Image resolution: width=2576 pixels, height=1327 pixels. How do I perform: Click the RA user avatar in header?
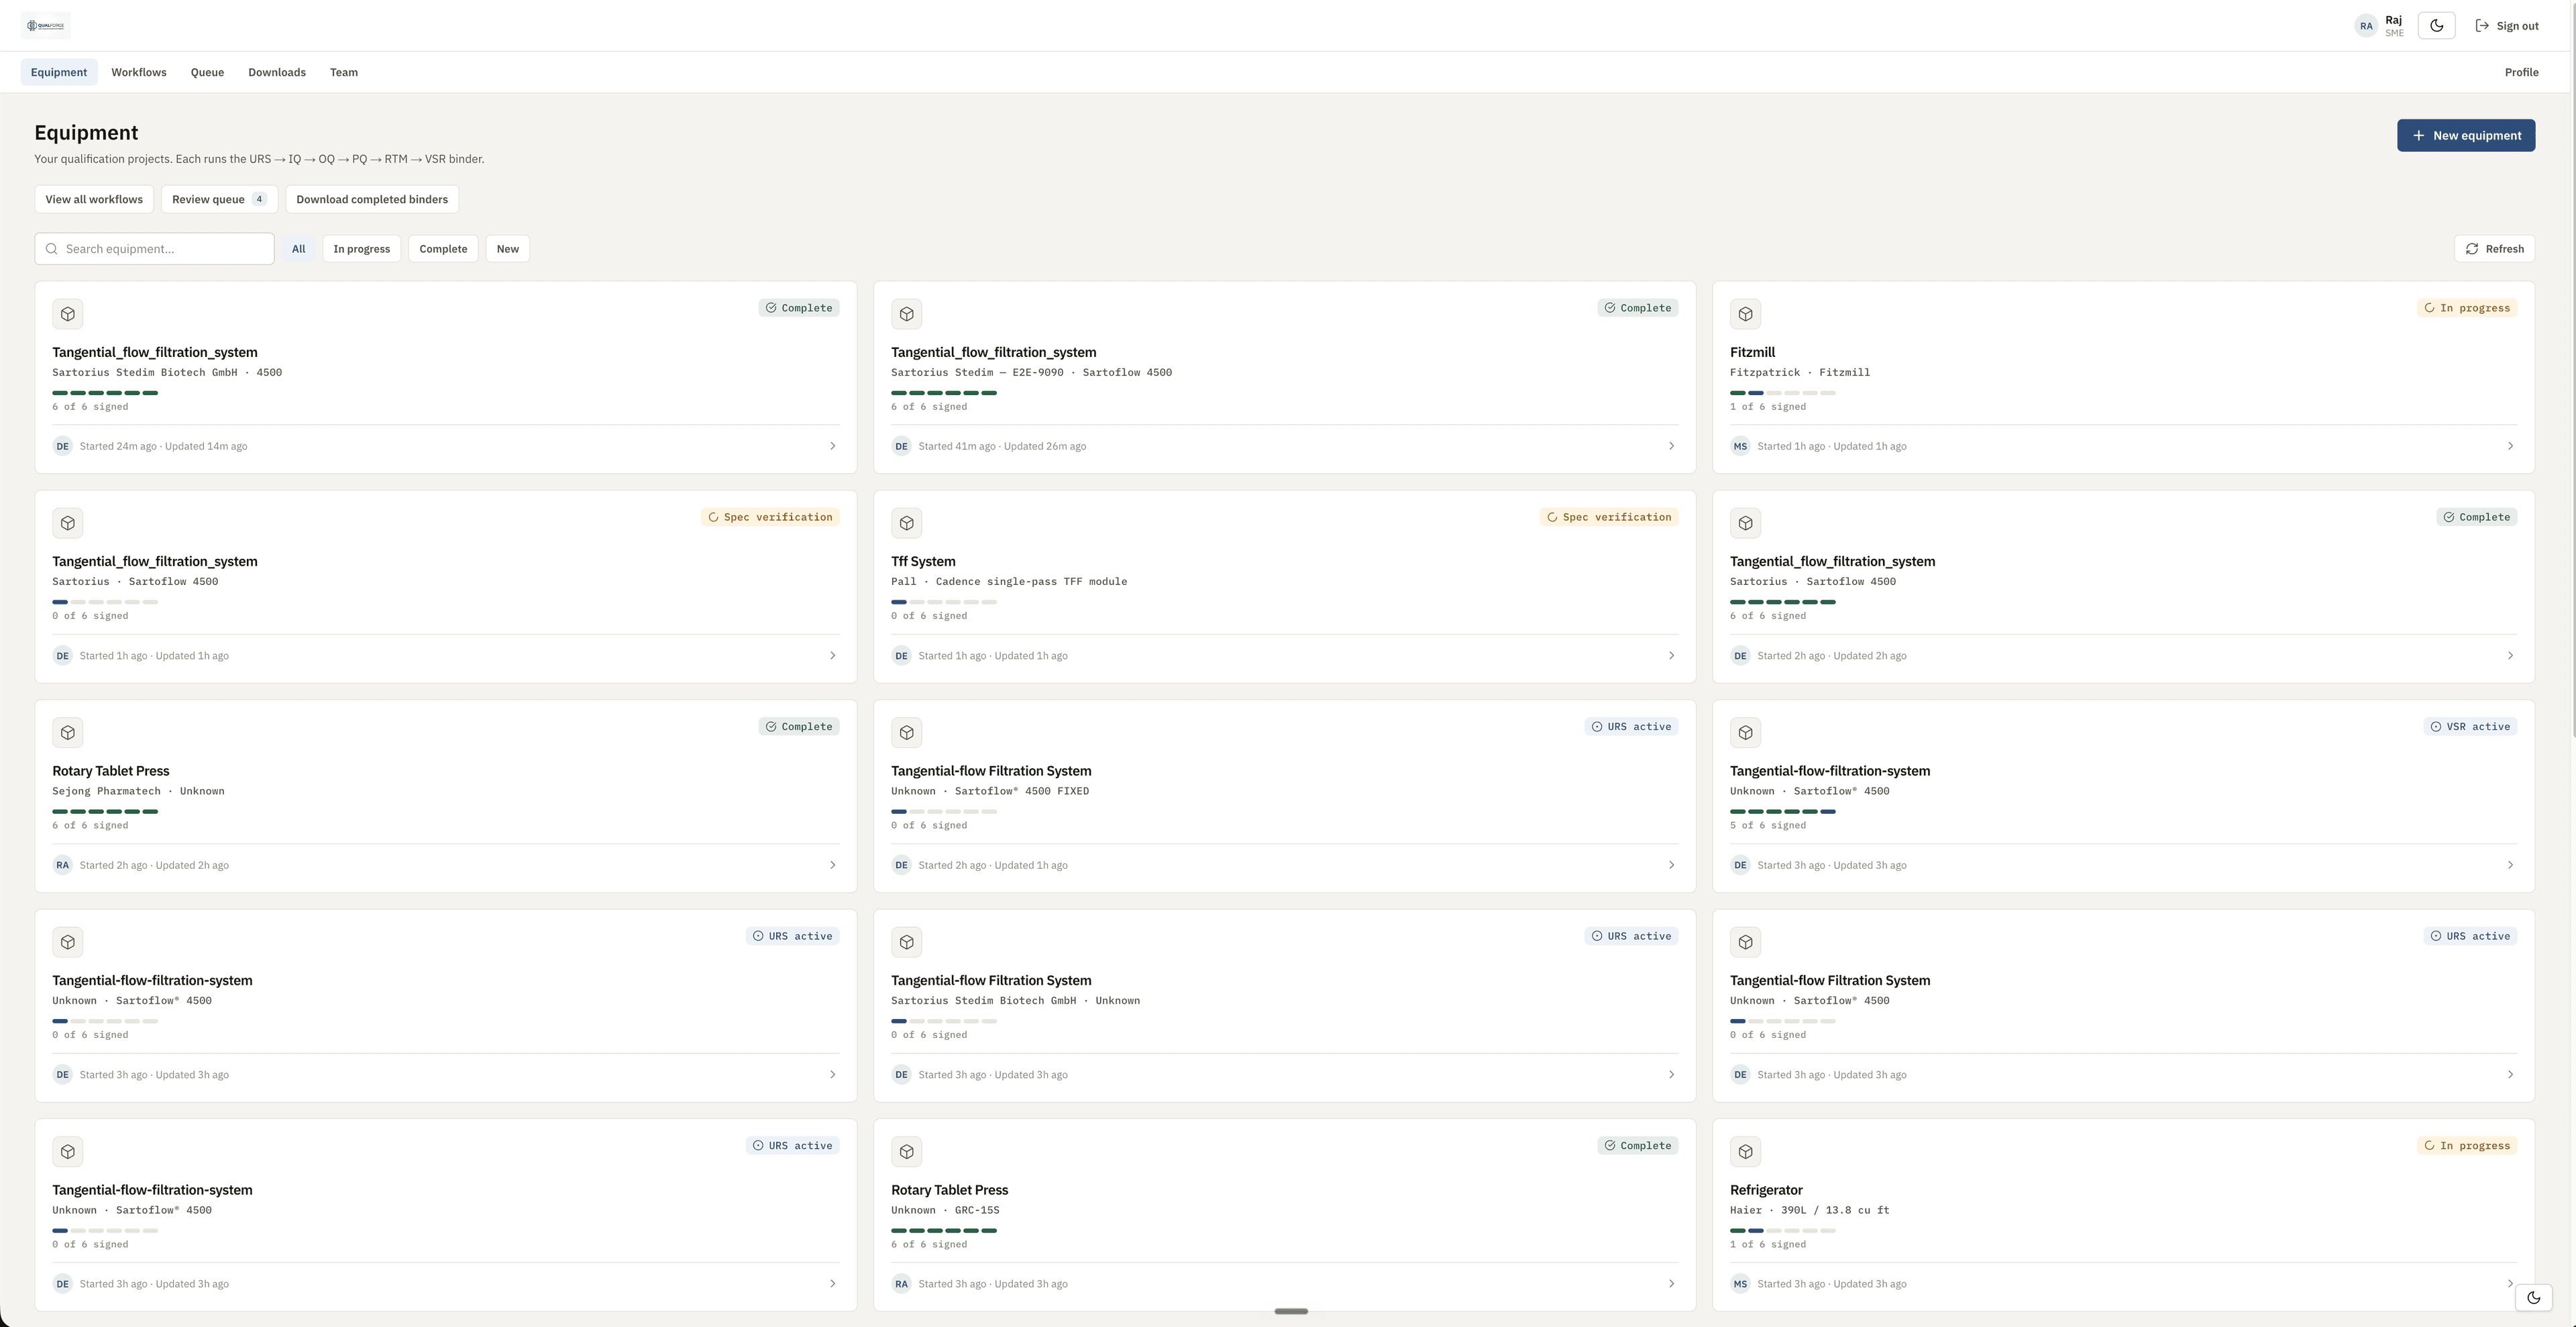[x=2366, y=26]
